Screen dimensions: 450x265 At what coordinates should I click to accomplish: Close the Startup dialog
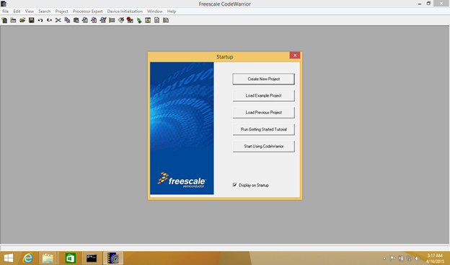point(295,56)
